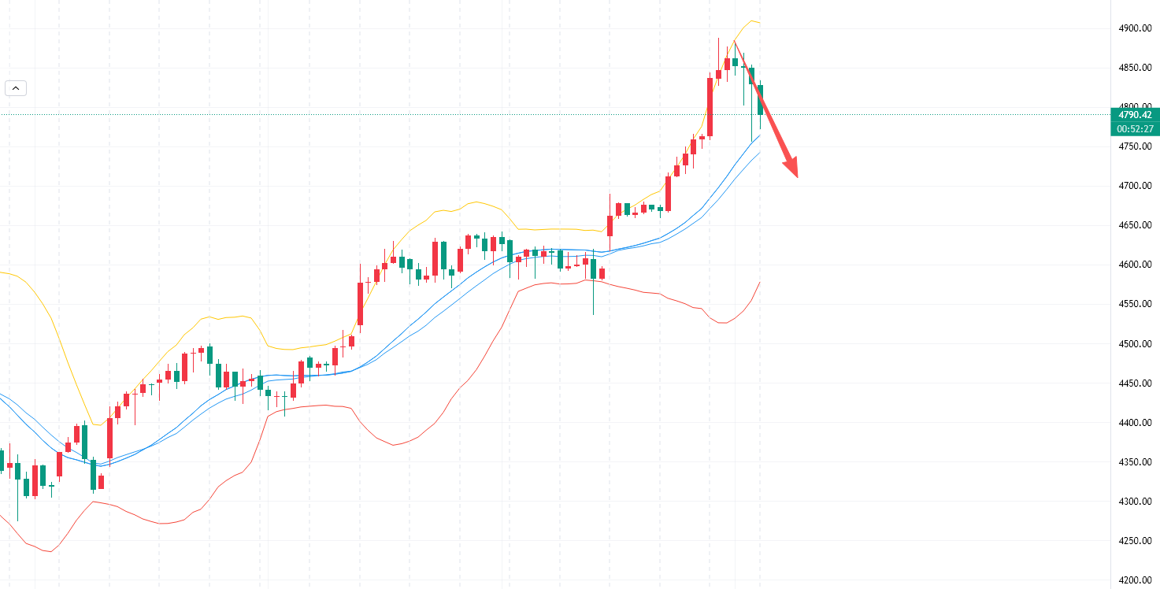Click the candle countdown timer 00:52:27
This screenshot has height=589, width=1160.
click(x=1135, y=128)
